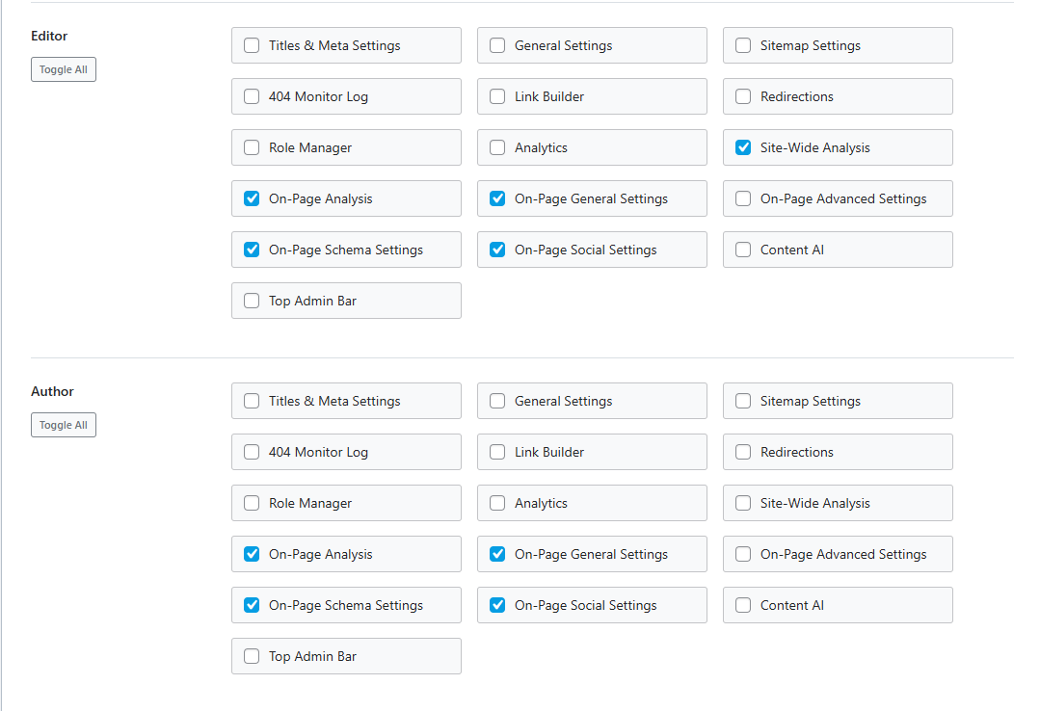Enable Analytics for Author role
The image size is (1040, 711).
tap(497, 503)
